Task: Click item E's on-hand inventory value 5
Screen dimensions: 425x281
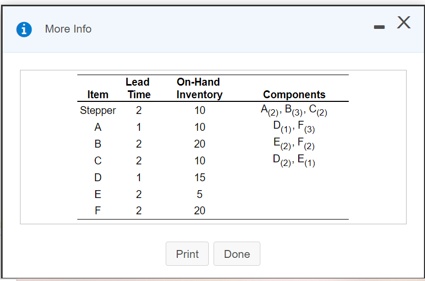Action: coord(199,194)
